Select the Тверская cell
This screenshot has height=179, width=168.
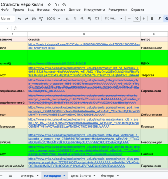(x=154, y=71)
